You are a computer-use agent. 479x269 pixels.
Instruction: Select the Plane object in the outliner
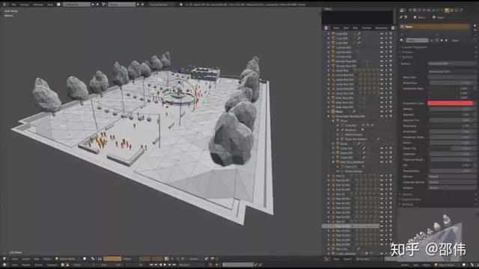pyautogui.click(x=339, y=111)
